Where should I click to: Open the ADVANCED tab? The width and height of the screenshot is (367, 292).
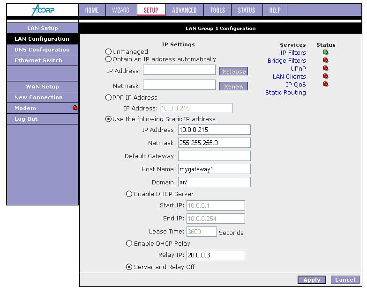coord(184,10)
